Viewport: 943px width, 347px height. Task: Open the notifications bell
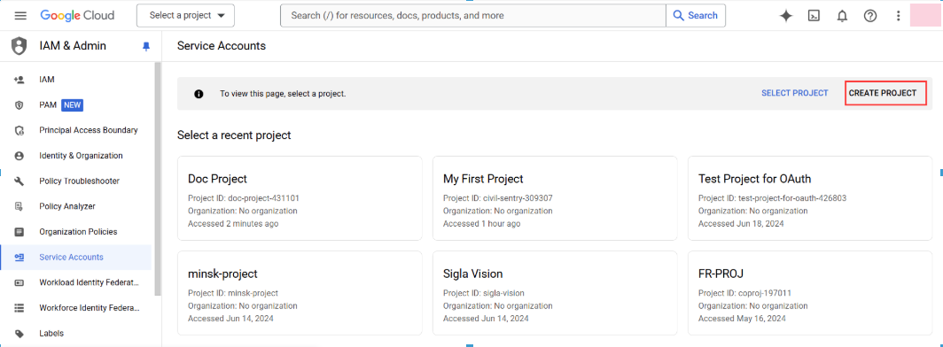(842, 16)
